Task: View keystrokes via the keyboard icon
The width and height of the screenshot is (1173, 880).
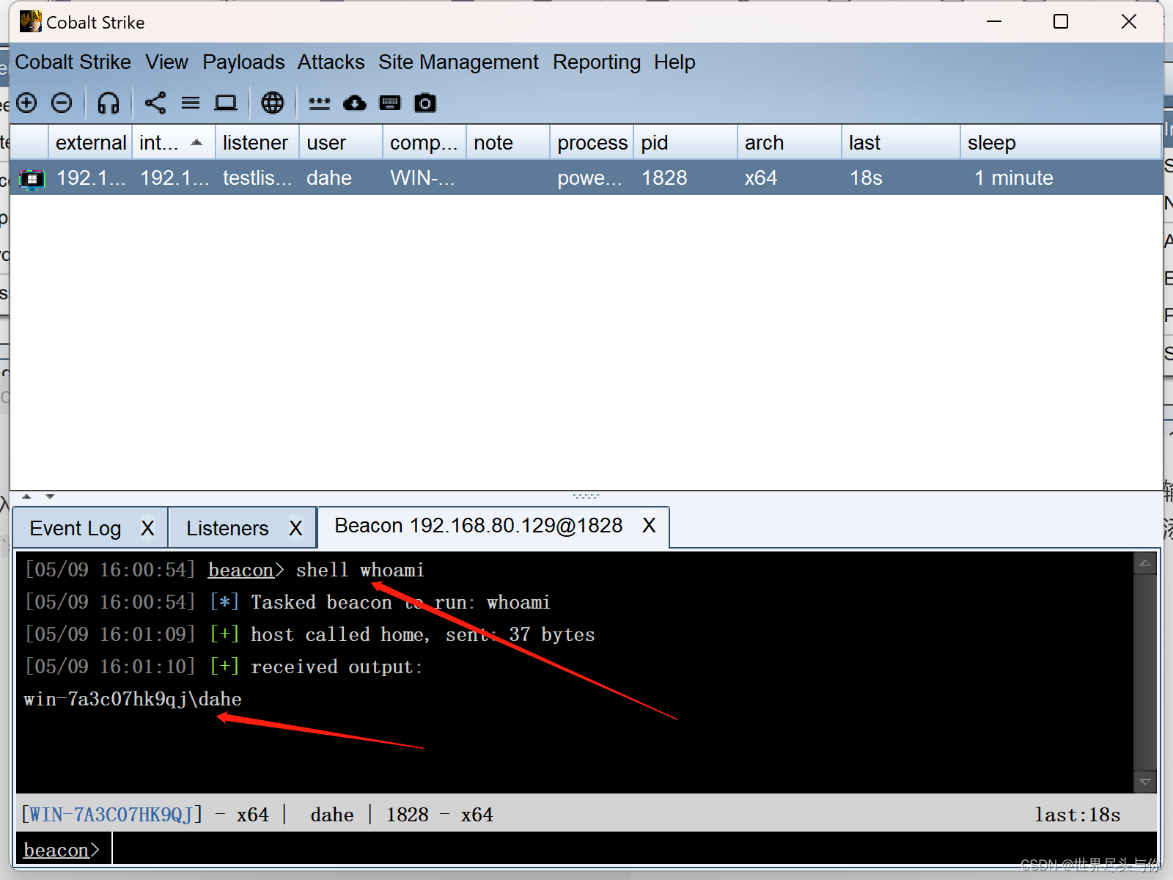Action: [x=390, y=103]
